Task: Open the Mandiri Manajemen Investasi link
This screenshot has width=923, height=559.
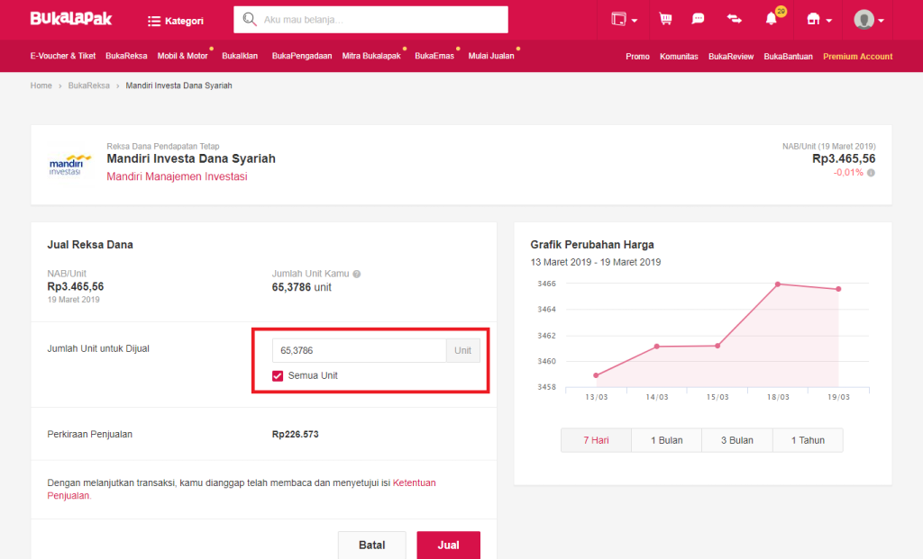Action: 177,176
